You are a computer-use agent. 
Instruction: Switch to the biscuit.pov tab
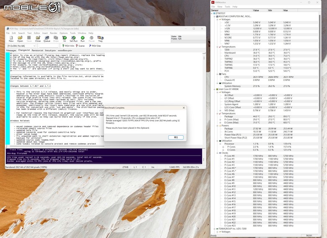click(50, 50)
